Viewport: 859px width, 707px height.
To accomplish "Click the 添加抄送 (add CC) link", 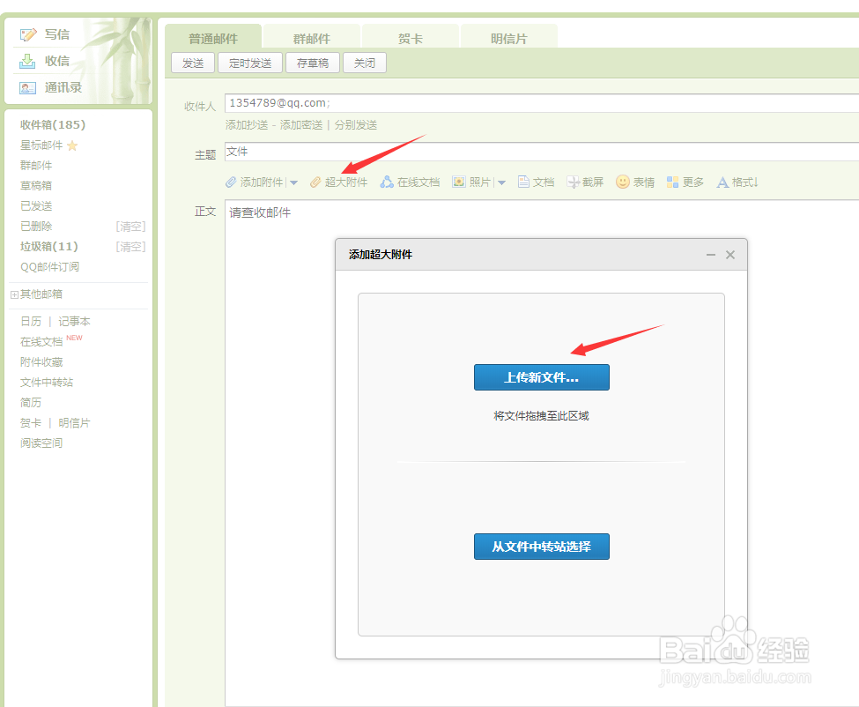I will 247,124.
